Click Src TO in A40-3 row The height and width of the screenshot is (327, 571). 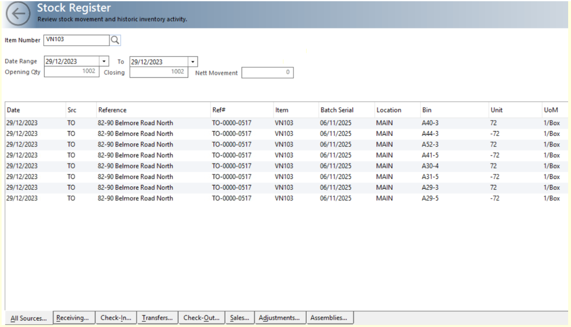[x=71, y=123]
